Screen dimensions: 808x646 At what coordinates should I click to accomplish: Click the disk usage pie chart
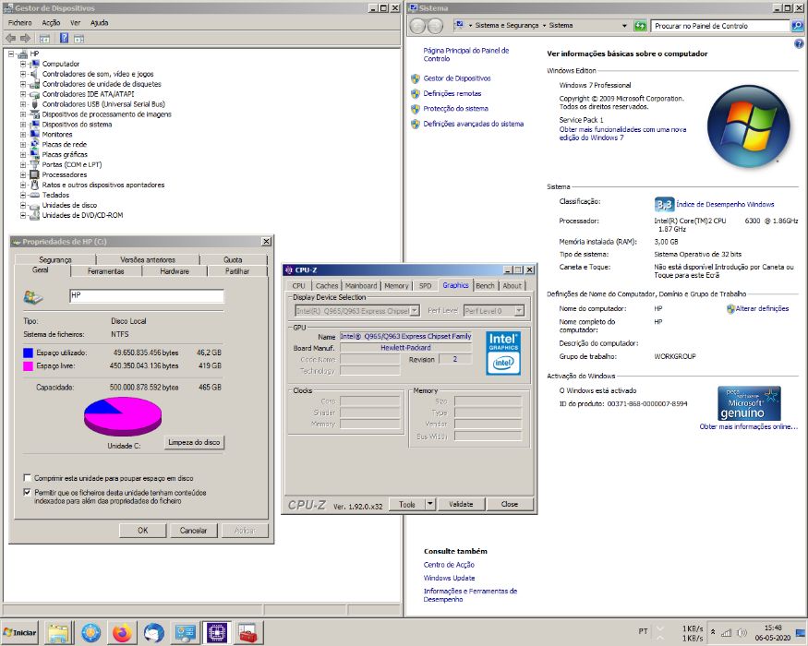pos(123,416)
